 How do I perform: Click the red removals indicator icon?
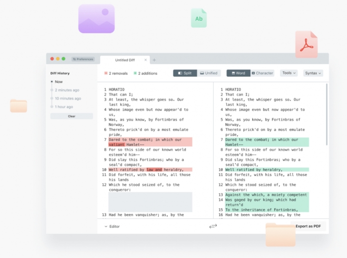coord(106,73)
